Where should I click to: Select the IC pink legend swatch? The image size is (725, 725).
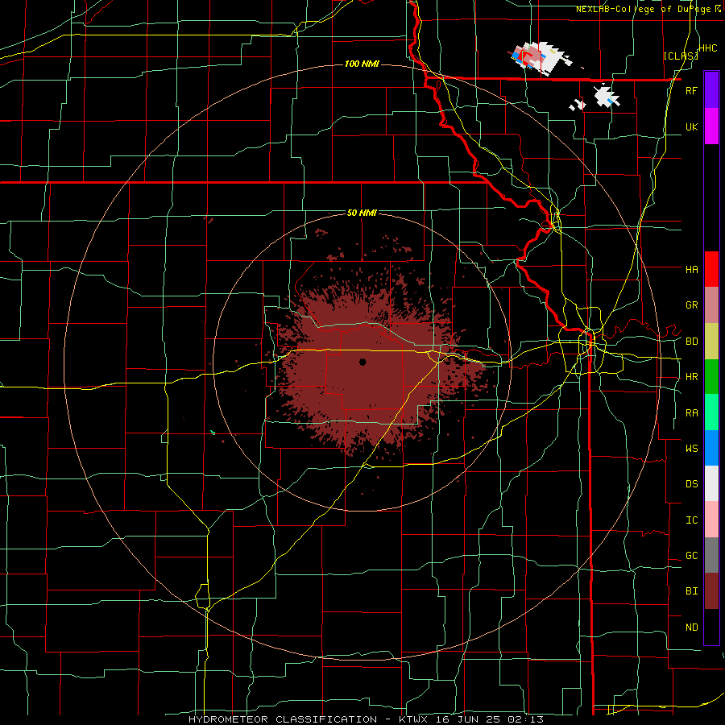point(711,520)
